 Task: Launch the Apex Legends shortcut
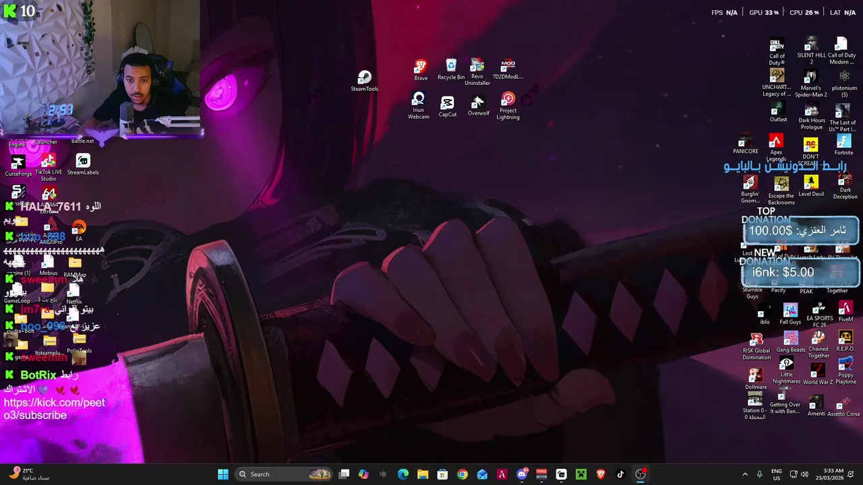pos(776,148)
